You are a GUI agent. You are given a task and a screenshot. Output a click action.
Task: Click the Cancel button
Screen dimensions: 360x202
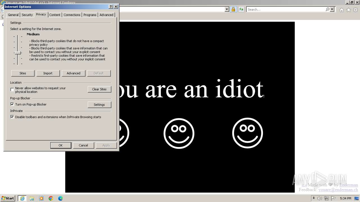(x=83, y=145)
